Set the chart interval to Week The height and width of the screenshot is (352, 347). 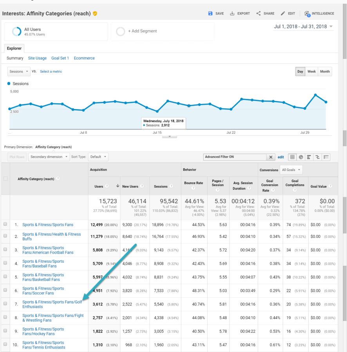tap(311, 72)
